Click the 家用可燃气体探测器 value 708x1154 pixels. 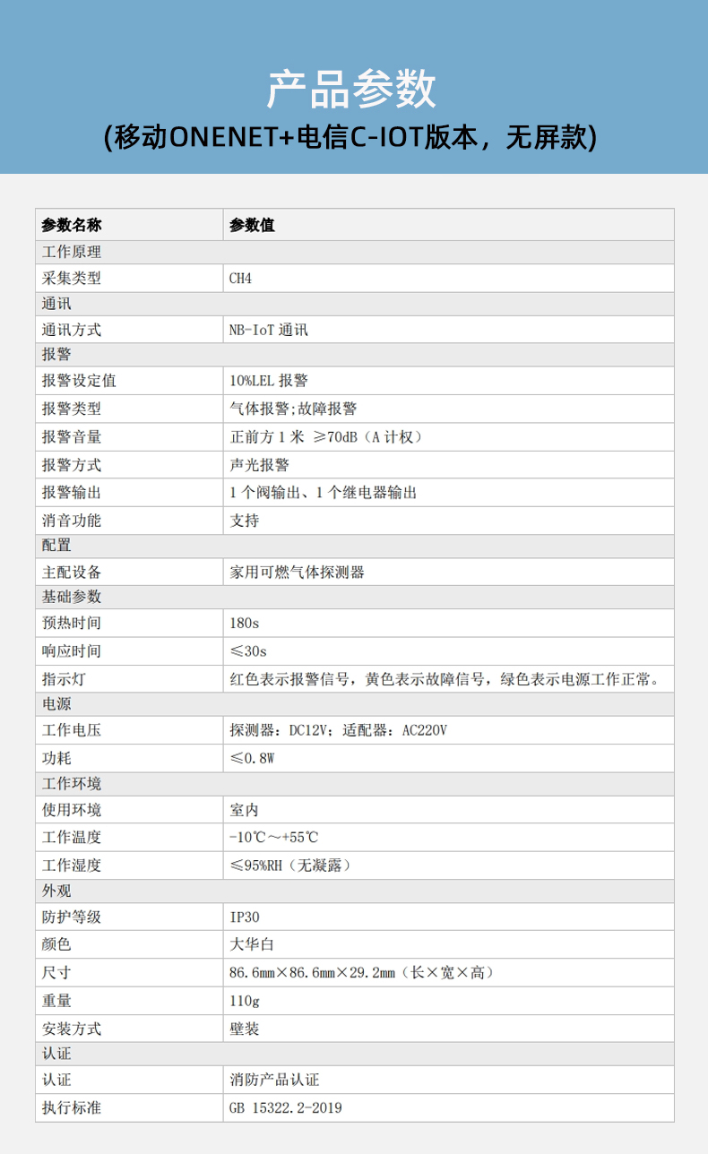click(x=298, y=572)
